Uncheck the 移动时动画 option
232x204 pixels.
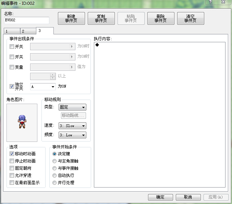[x=12, y=154]
